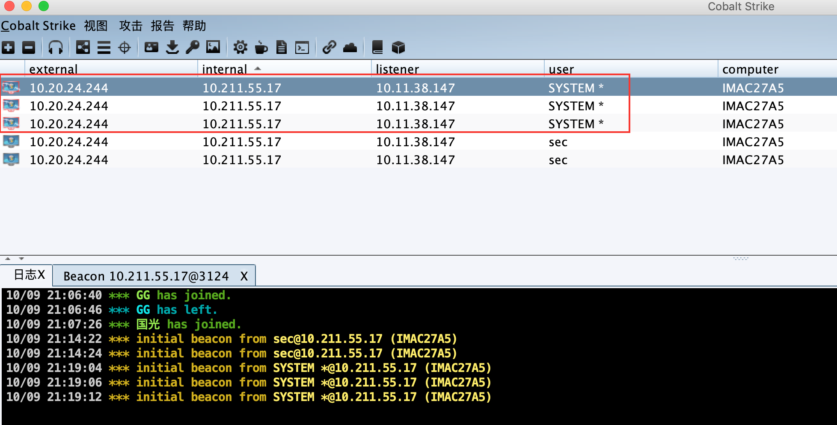837x425 pixels.
Task: Click the computer icon of the last sec row
Action: coord(11,159)
